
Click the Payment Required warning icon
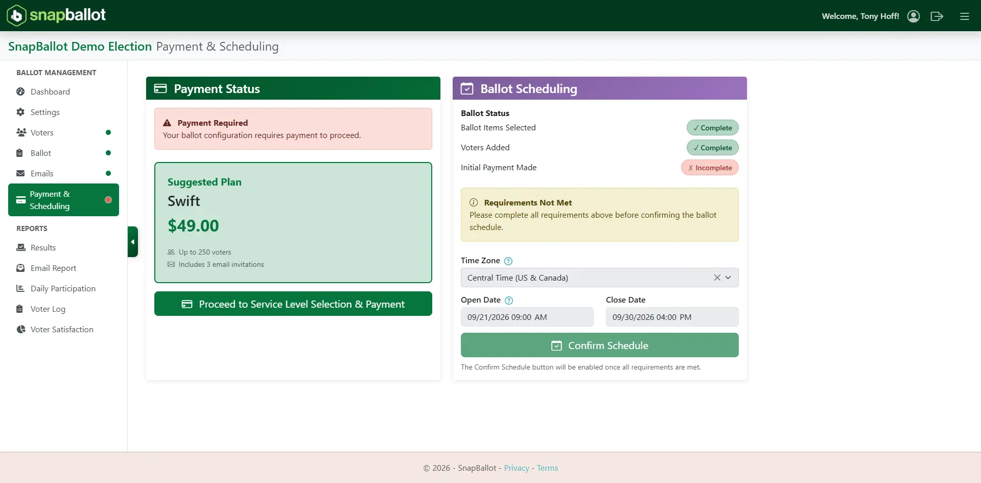(x=167, y=123)
